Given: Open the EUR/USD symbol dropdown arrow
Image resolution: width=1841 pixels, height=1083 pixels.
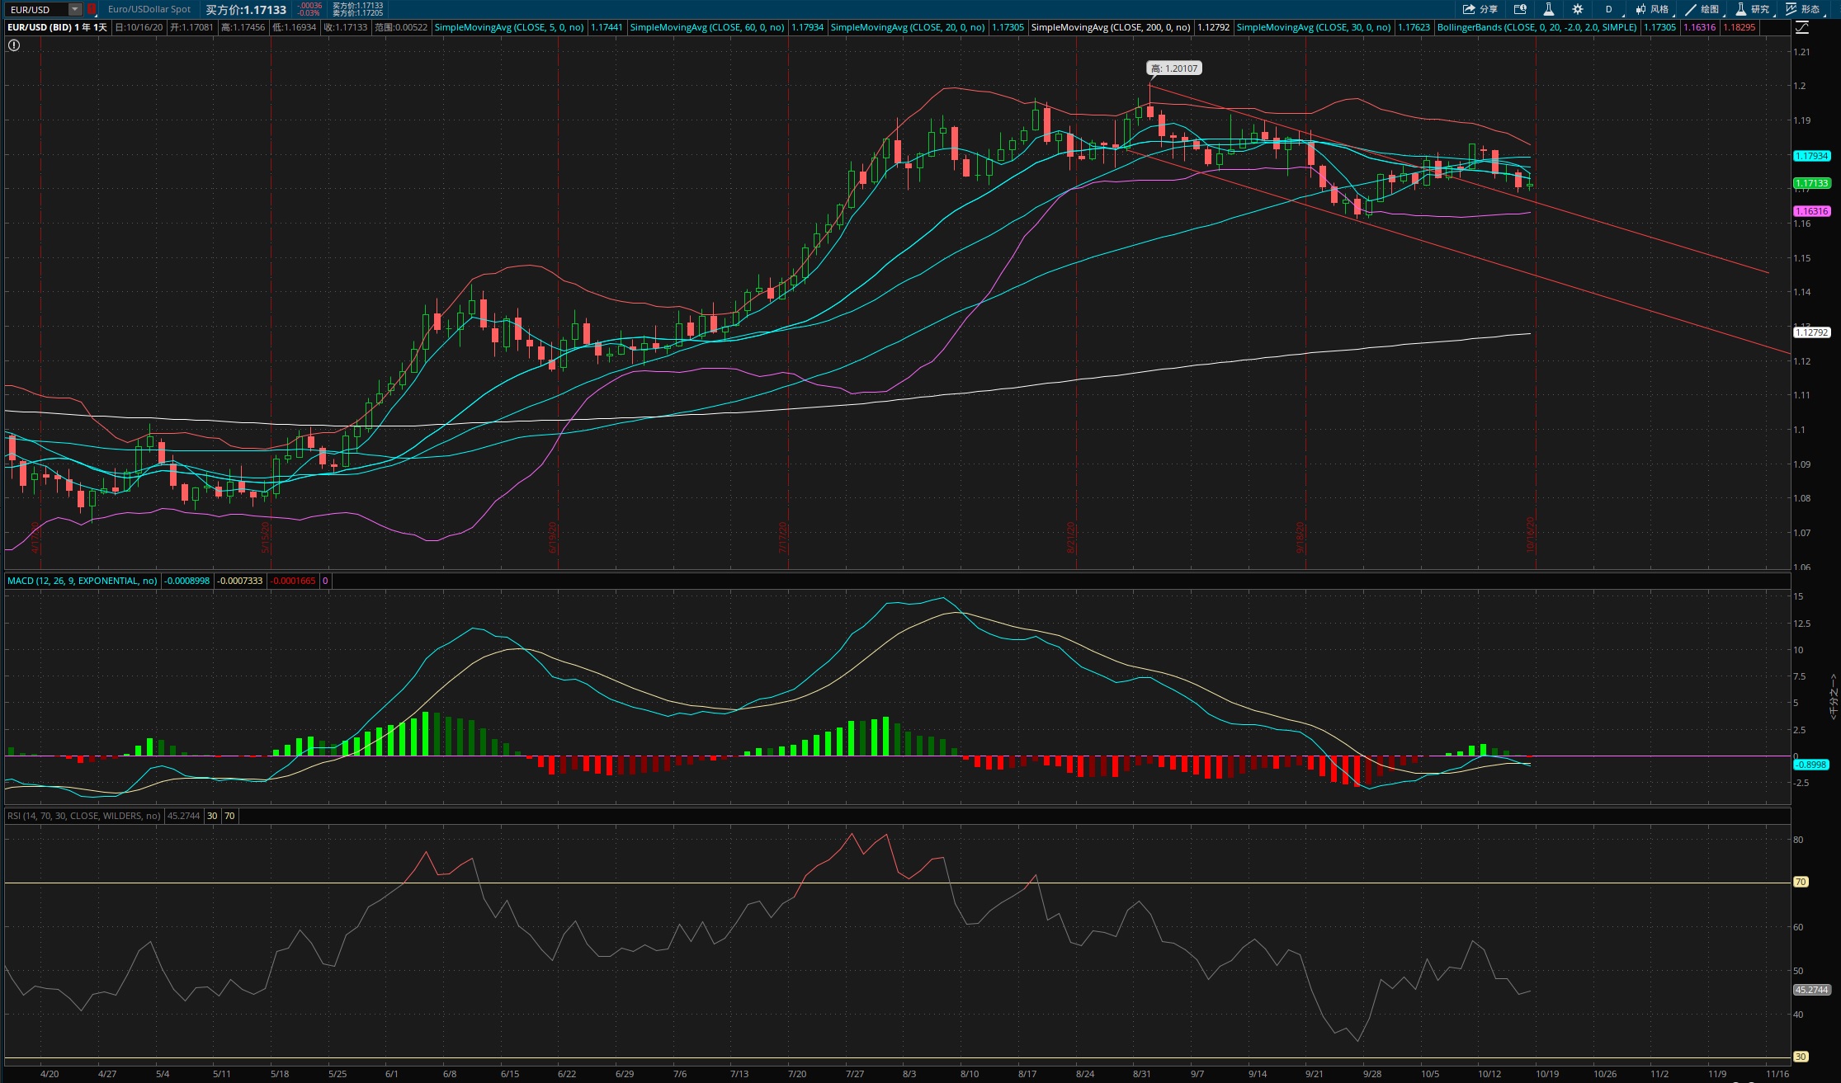Looking at the screenshot, I should point(75,9).
